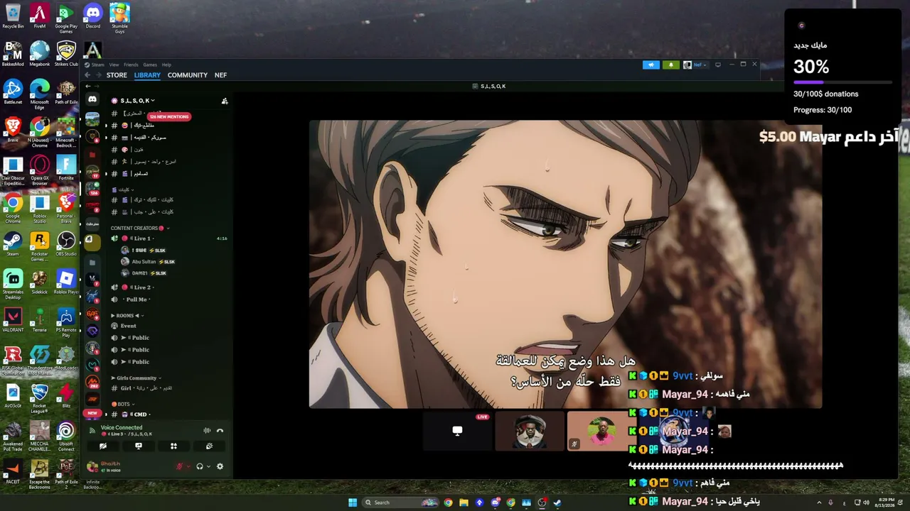Screen dimensions: 910x511
Task: Open the Minecraft-themed server icon in Discord
Action: point(92,118)
